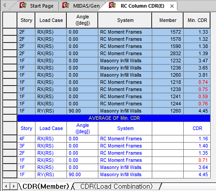Select the System column header

click(125, 20)
